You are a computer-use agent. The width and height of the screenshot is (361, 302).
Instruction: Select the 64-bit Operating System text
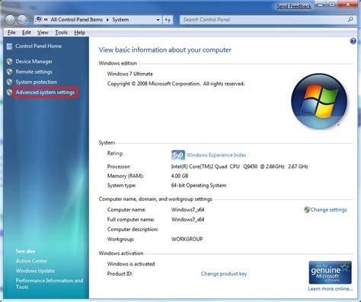(199, 186)
